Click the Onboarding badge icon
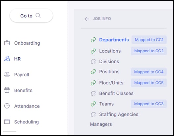The height and width of the screenshot is (136, 174). pyautogui.click(x=7, y=43)
